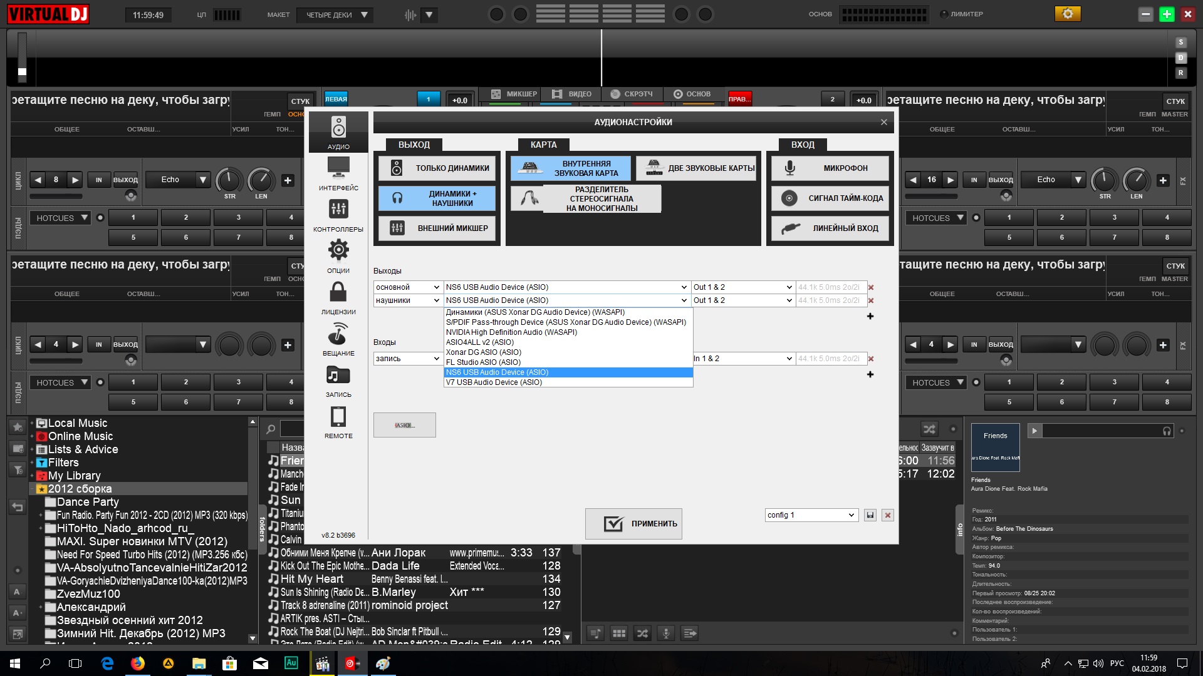Remove the запись input row
1203x676 pixels.
coord(871,359)
